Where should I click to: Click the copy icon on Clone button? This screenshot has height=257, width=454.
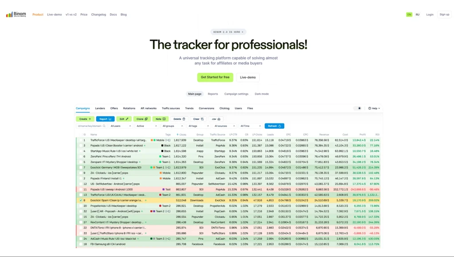[x=146, y=119]
